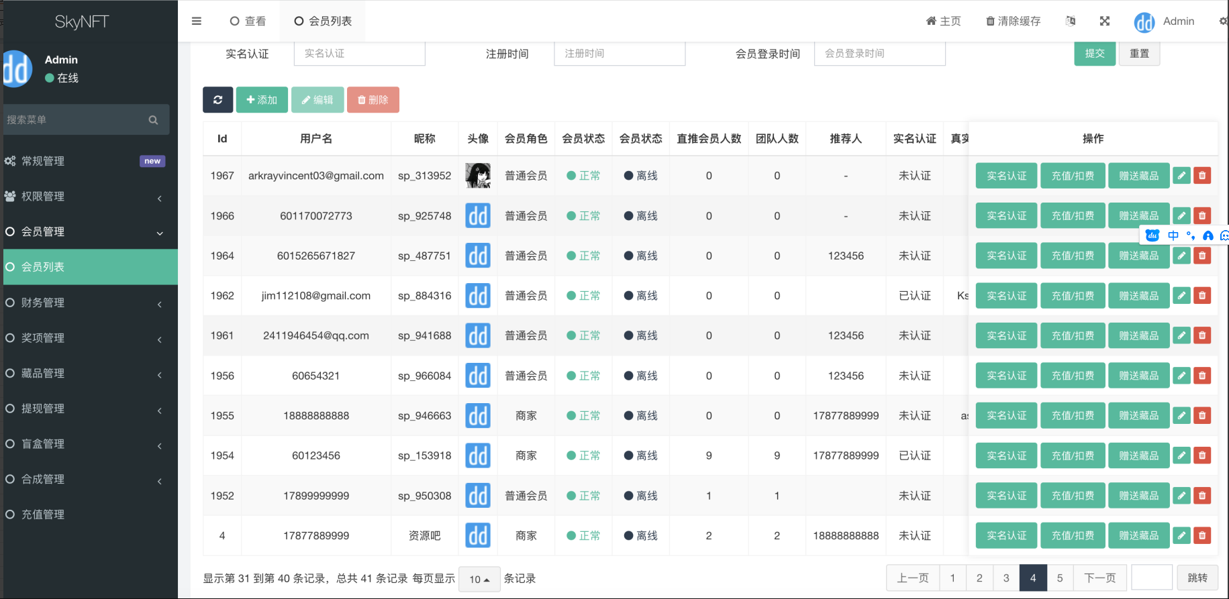Submit the search with 提交
Image resolution: width=1229 pixels, height=599 pixels.
1095,53
